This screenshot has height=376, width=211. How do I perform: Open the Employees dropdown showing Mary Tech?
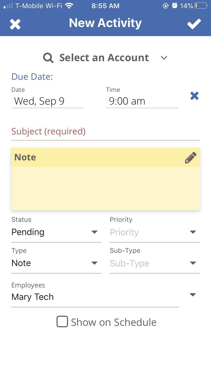pos(95,297)
